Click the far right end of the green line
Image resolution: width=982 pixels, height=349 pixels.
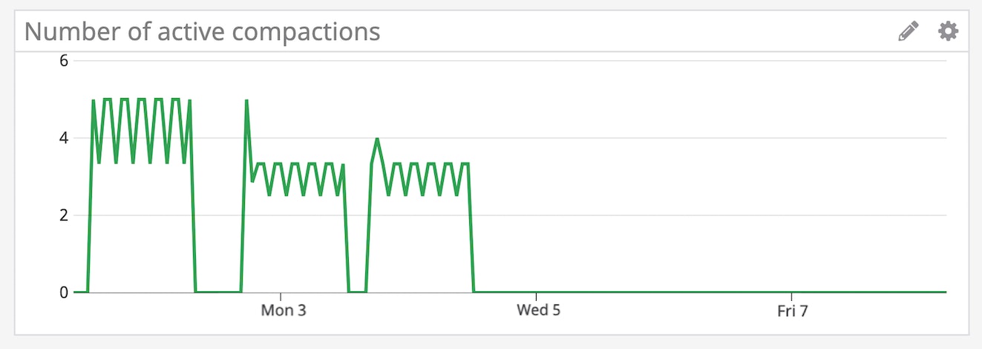coord(945,292)
